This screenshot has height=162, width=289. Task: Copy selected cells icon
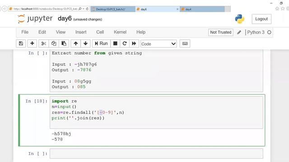coord(54,44)
